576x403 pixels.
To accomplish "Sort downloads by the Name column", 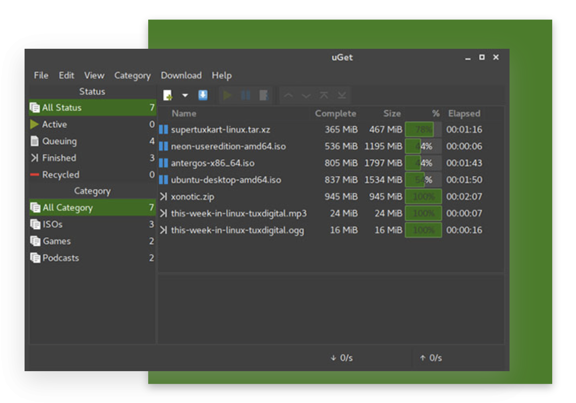I will click(184, 114).
